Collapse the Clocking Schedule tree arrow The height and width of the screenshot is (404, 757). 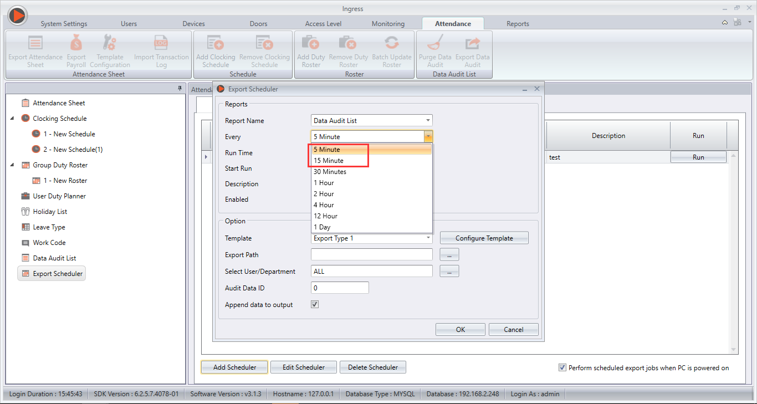pos(12,119)
